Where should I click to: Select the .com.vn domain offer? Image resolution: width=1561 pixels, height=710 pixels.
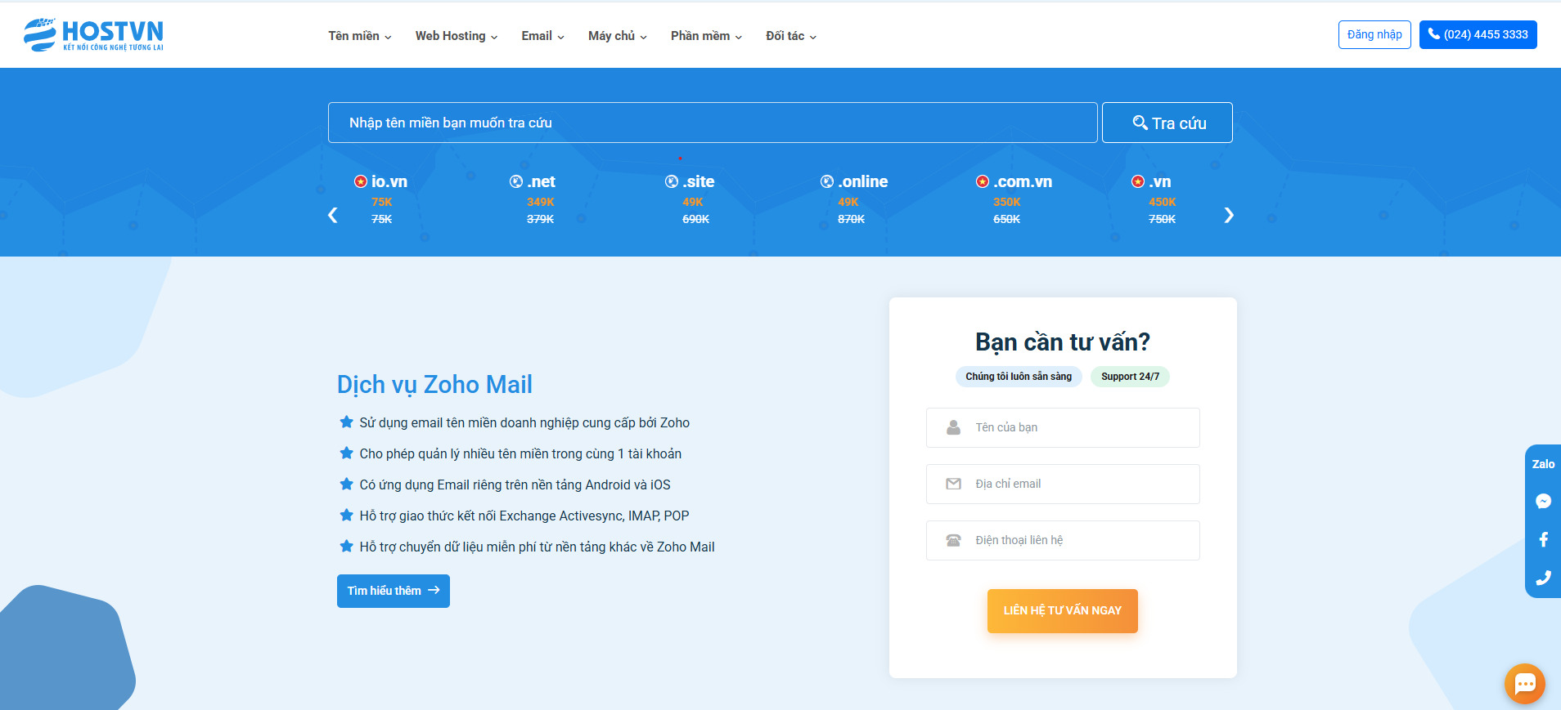[1014, 199]
